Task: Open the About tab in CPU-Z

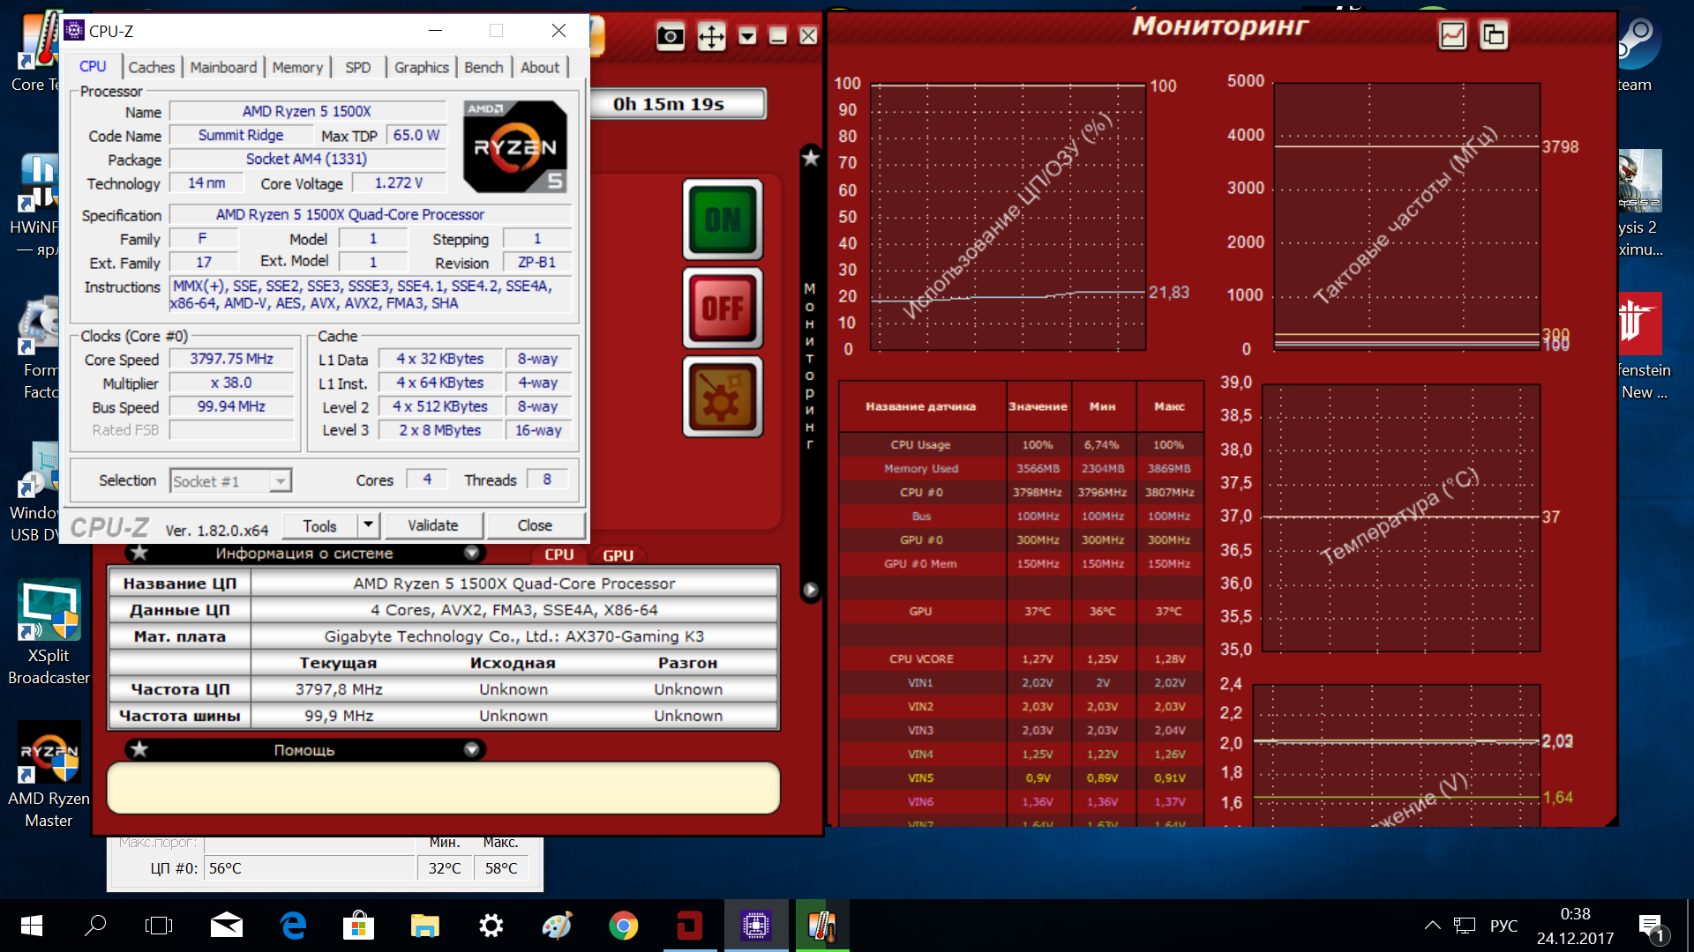Action: [x=540, y=67]
